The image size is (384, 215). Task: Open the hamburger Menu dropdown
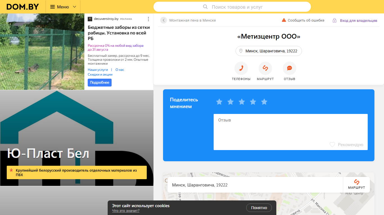(x=63, y=7)
